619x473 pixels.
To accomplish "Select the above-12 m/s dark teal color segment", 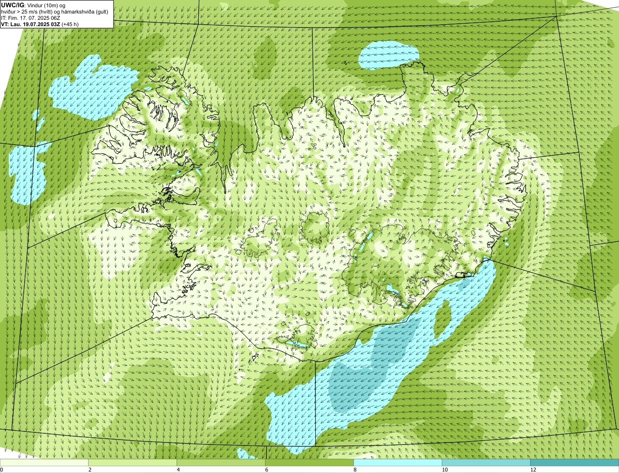I will coord(575,462).
